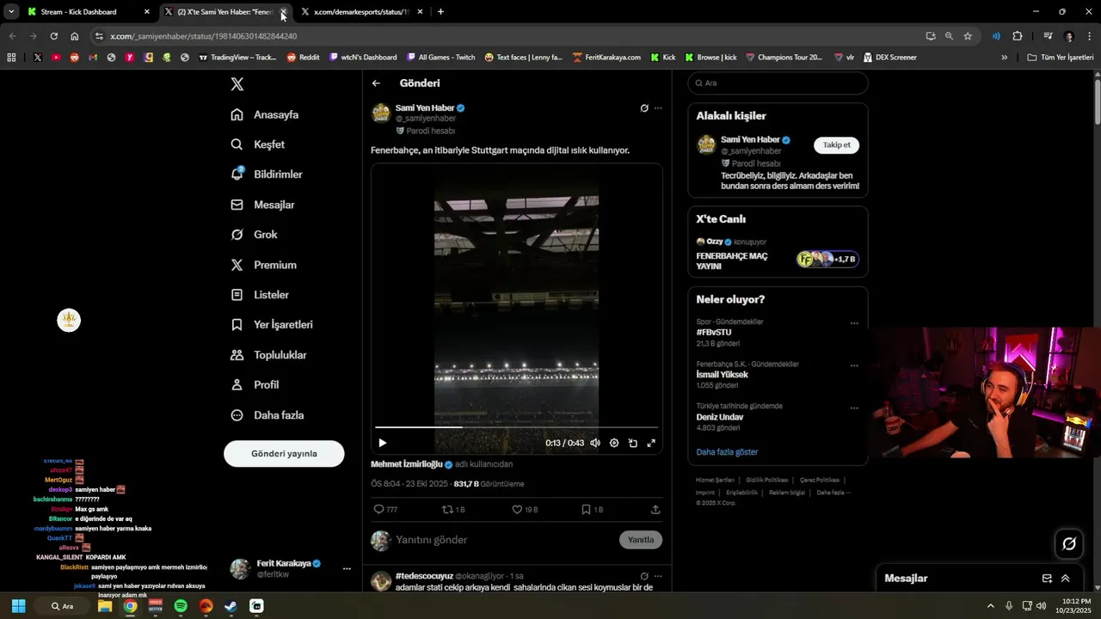Open options on #tedescocuyuz reply

[x=658, y=576]
